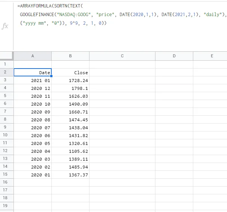Select column B header
This screenshot has width=227, height=212.
70,56
